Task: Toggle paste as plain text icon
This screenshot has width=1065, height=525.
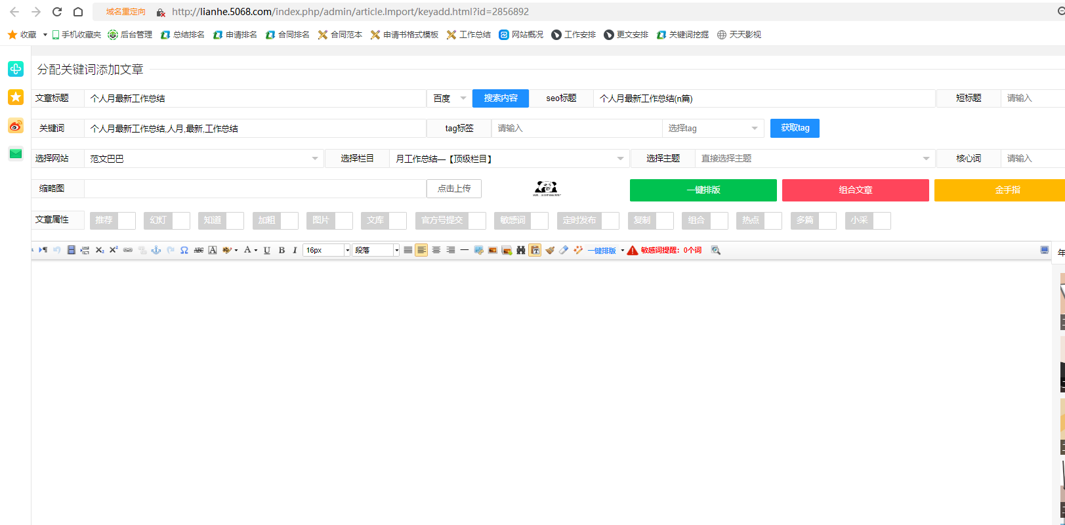Action: click(x=535, y=250)
